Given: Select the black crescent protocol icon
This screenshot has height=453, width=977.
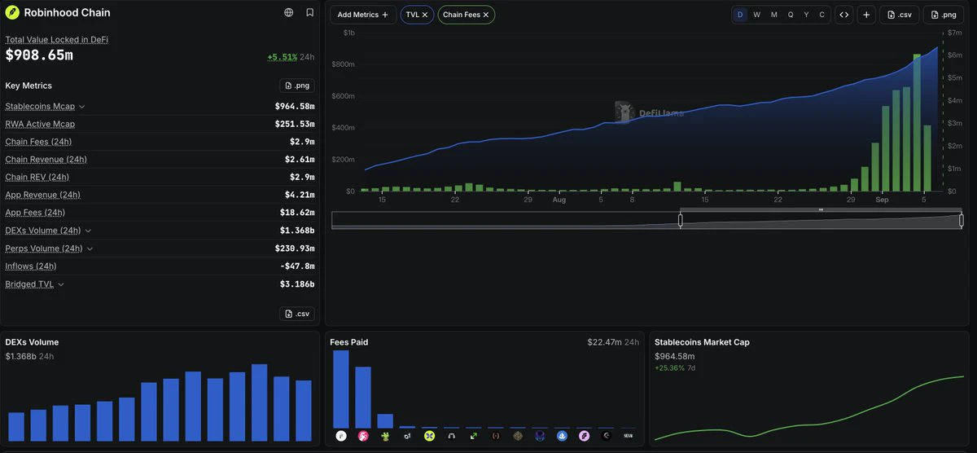Looking at the screenshot, I should coord(606,437).
